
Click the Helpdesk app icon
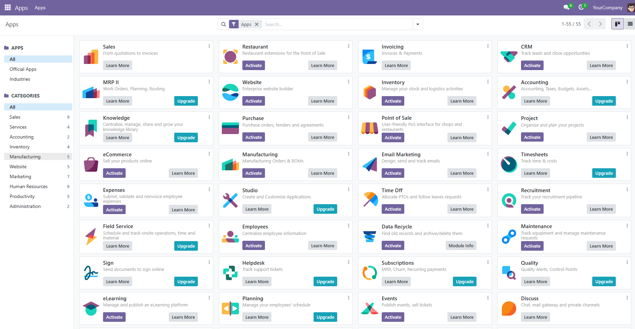coord(230,273)
